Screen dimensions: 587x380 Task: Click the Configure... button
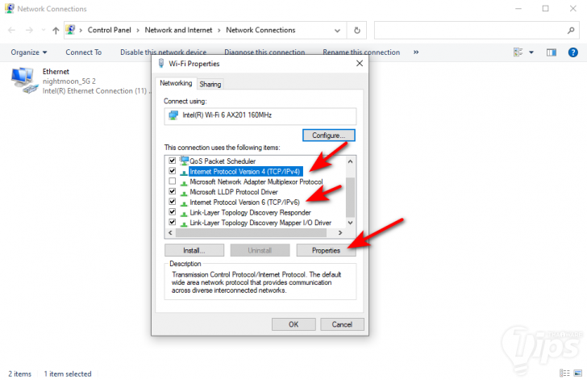[329, 136]
